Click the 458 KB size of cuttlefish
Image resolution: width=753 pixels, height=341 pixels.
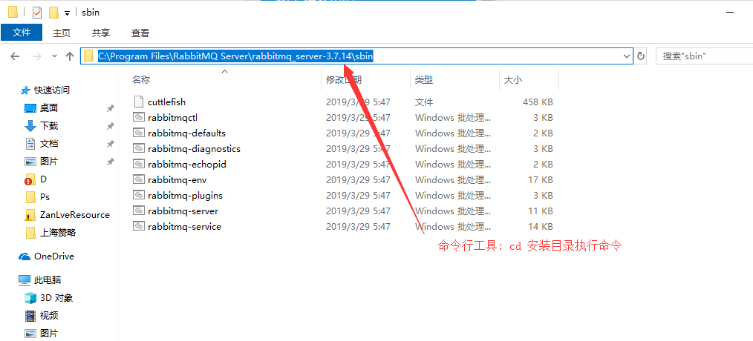click(x=538, y=102)
